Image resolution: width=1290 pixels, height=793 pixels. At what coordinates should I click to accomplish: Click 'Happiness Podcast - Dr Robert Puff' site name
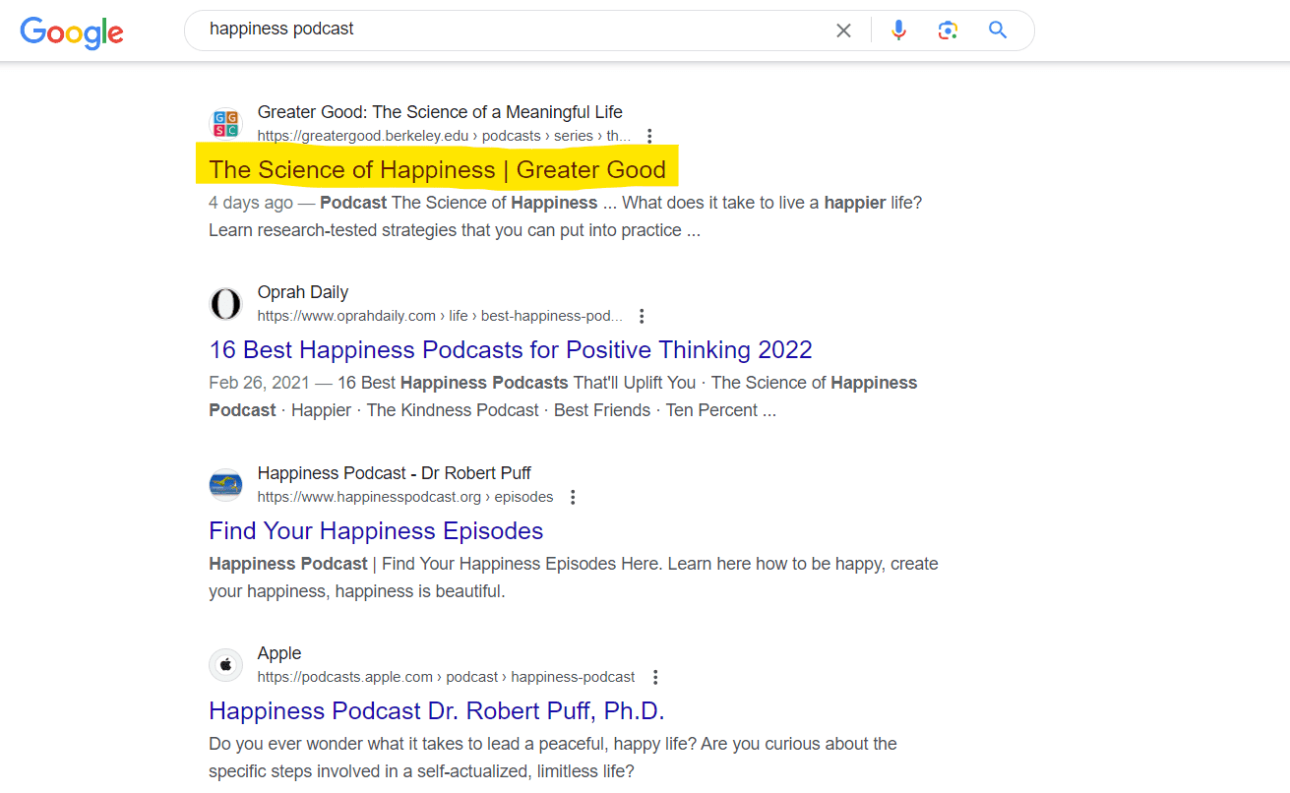click(x=395, y=473)
